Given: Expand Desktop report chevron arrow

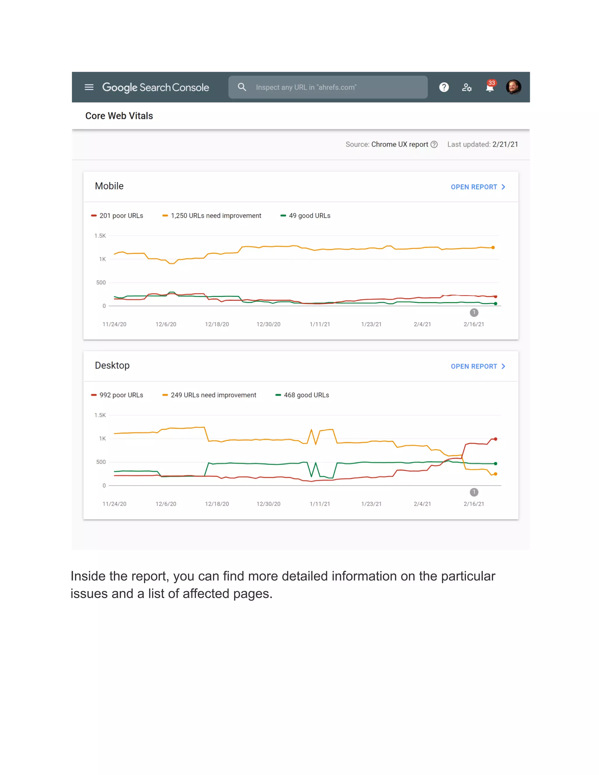Looking at the screenshot, I should (503, 366).
